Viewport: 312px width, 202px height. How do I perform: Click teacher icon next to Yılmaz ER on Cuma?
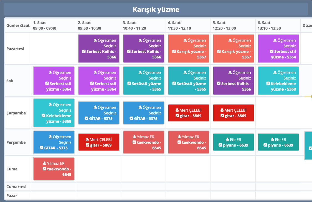tap(44, 163)
